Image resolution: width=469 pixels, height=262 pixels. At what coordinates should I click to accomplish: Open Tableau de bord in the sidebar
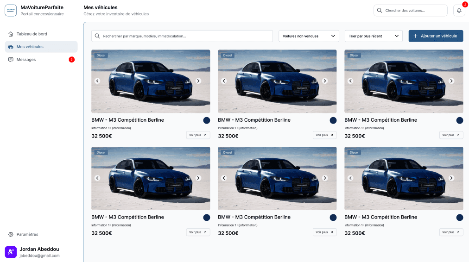click(32, 34)
